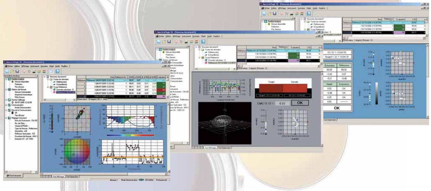Click last blue toolbar icon in left window
The image size is (431, 191).
tap(57, 72)
